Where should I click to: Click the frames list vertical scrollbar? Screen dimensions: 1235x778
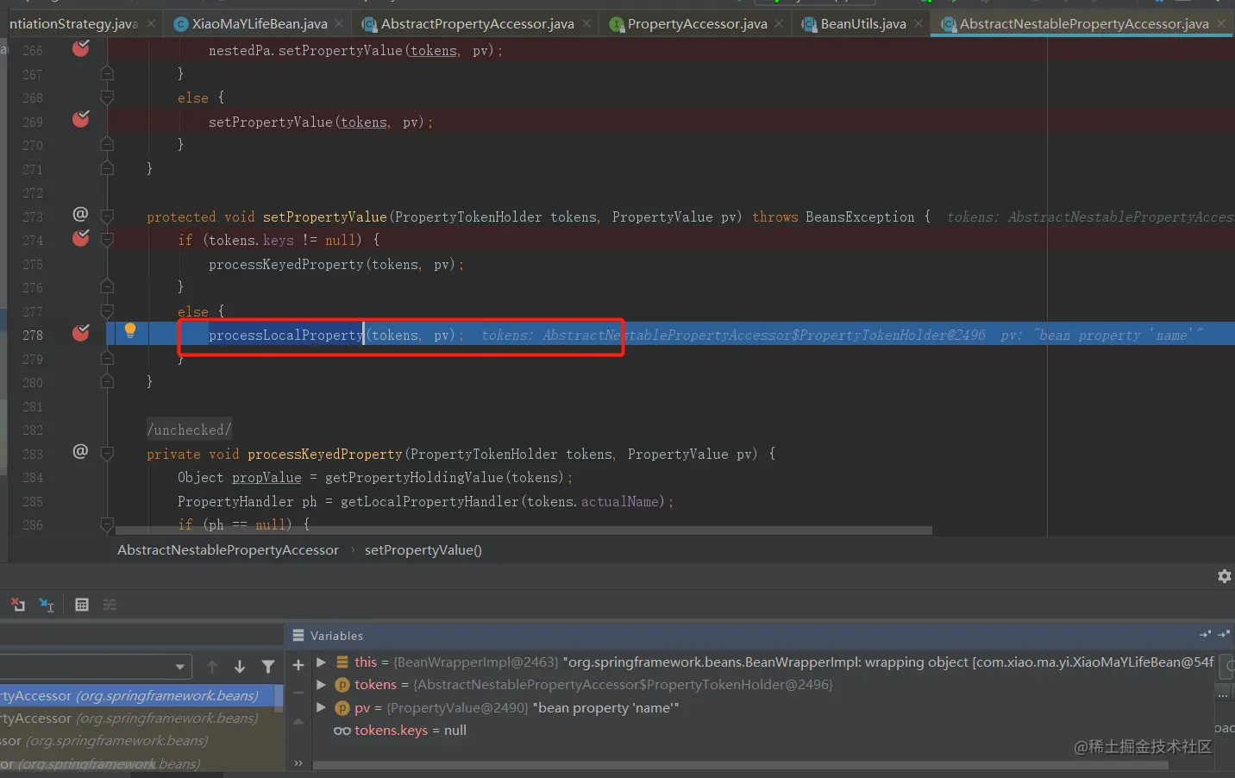[279, 699]
